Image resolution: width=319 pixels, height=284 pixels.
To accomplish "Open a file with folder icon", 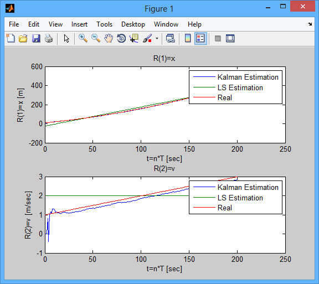I will coord(23,38).
